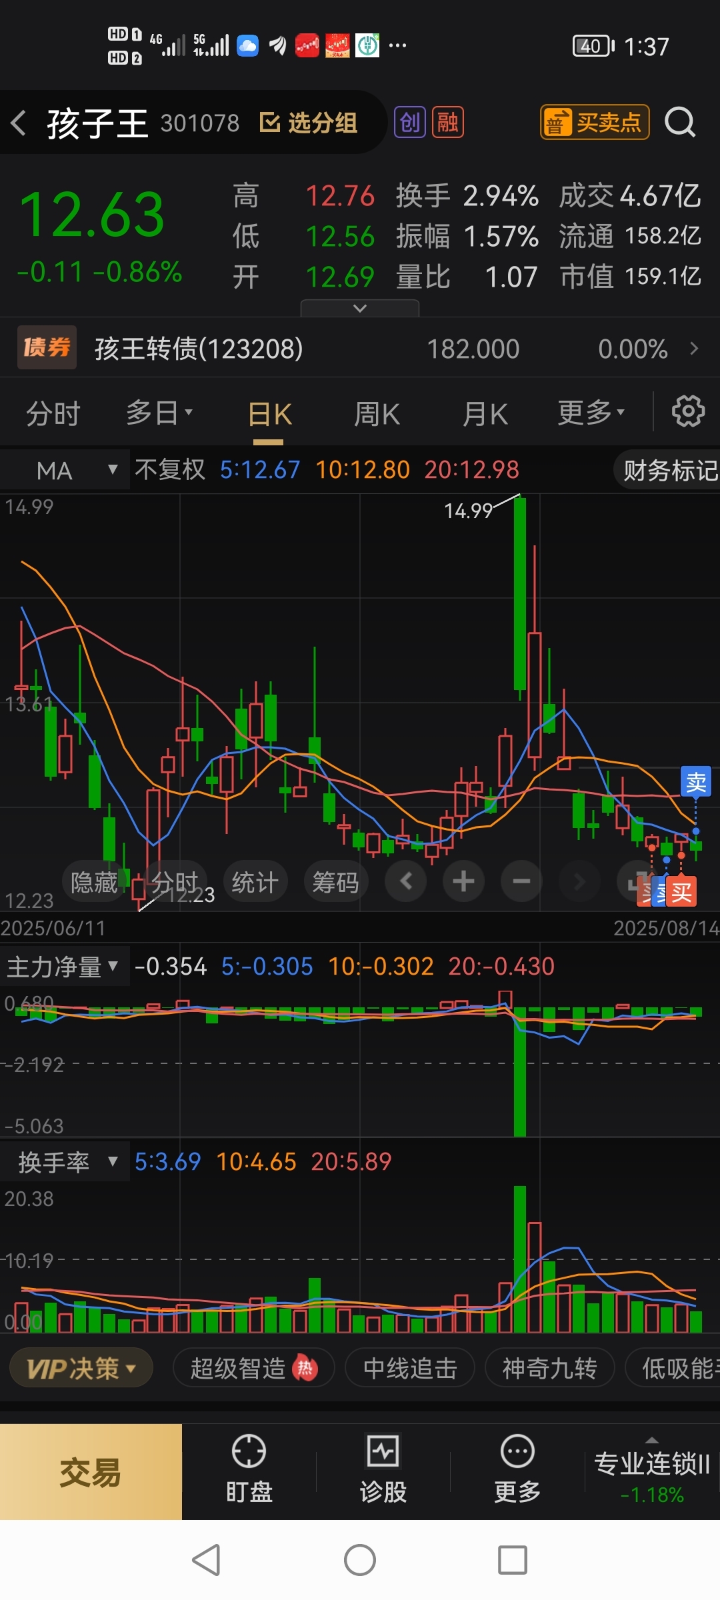This screenshot has width=720, height=1600.
Task: Tap current price 12.63
Action: click(92, 215)
